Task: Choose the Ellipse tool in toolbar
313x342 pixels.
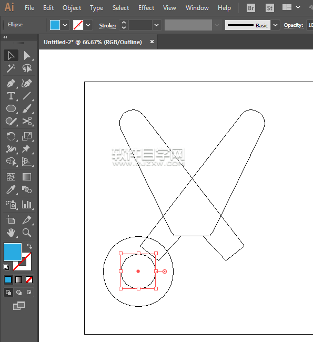Action: [11, 108]
